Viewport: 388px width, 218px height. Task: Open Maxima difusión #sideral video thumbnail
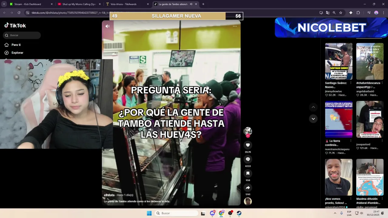pos(370,177)
